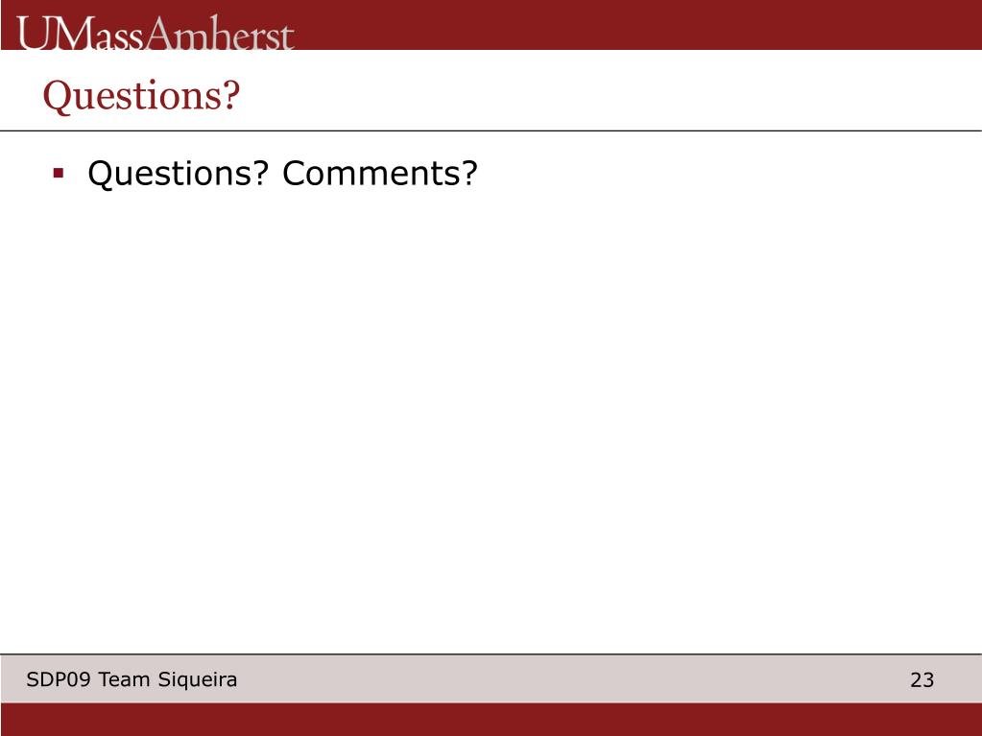Click the slide title "Questions?"
Image resolution: width=982 pixels, height=736 pixels.
point(141,96)
